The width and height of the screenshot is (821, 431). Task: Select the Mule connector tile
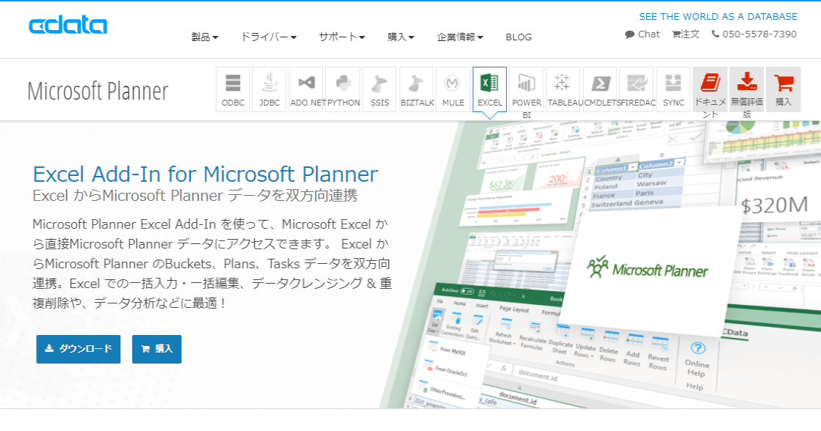click(x=453, y=89)
